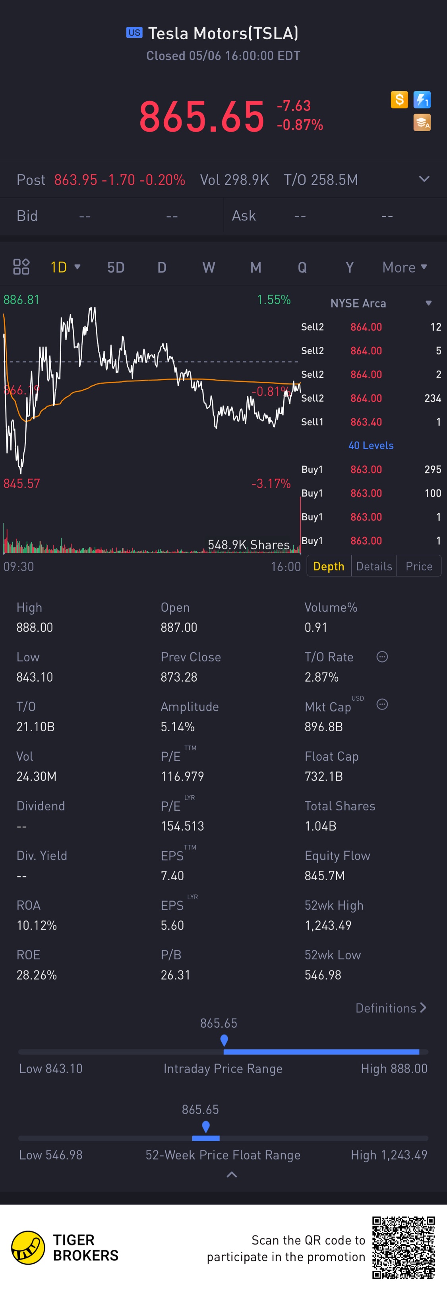Tap the orange dollar sign icon
Image resolution: width=447 pixels, height=1291 pixels.
(399, 100)
